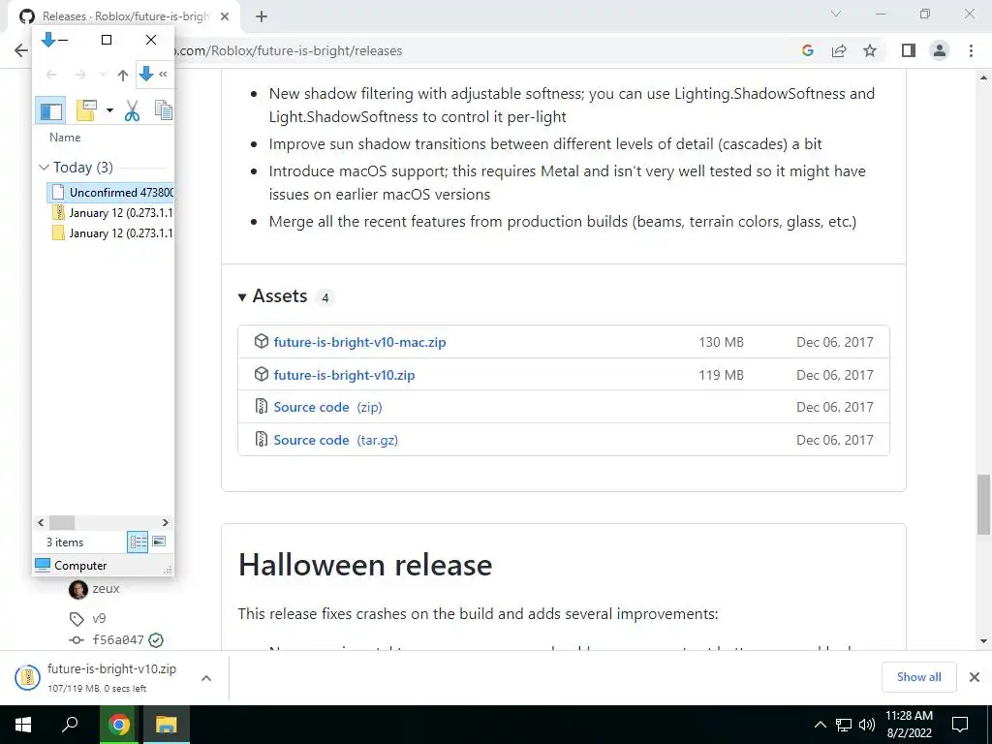Open Chrome side panel

(x=908, y=50)
